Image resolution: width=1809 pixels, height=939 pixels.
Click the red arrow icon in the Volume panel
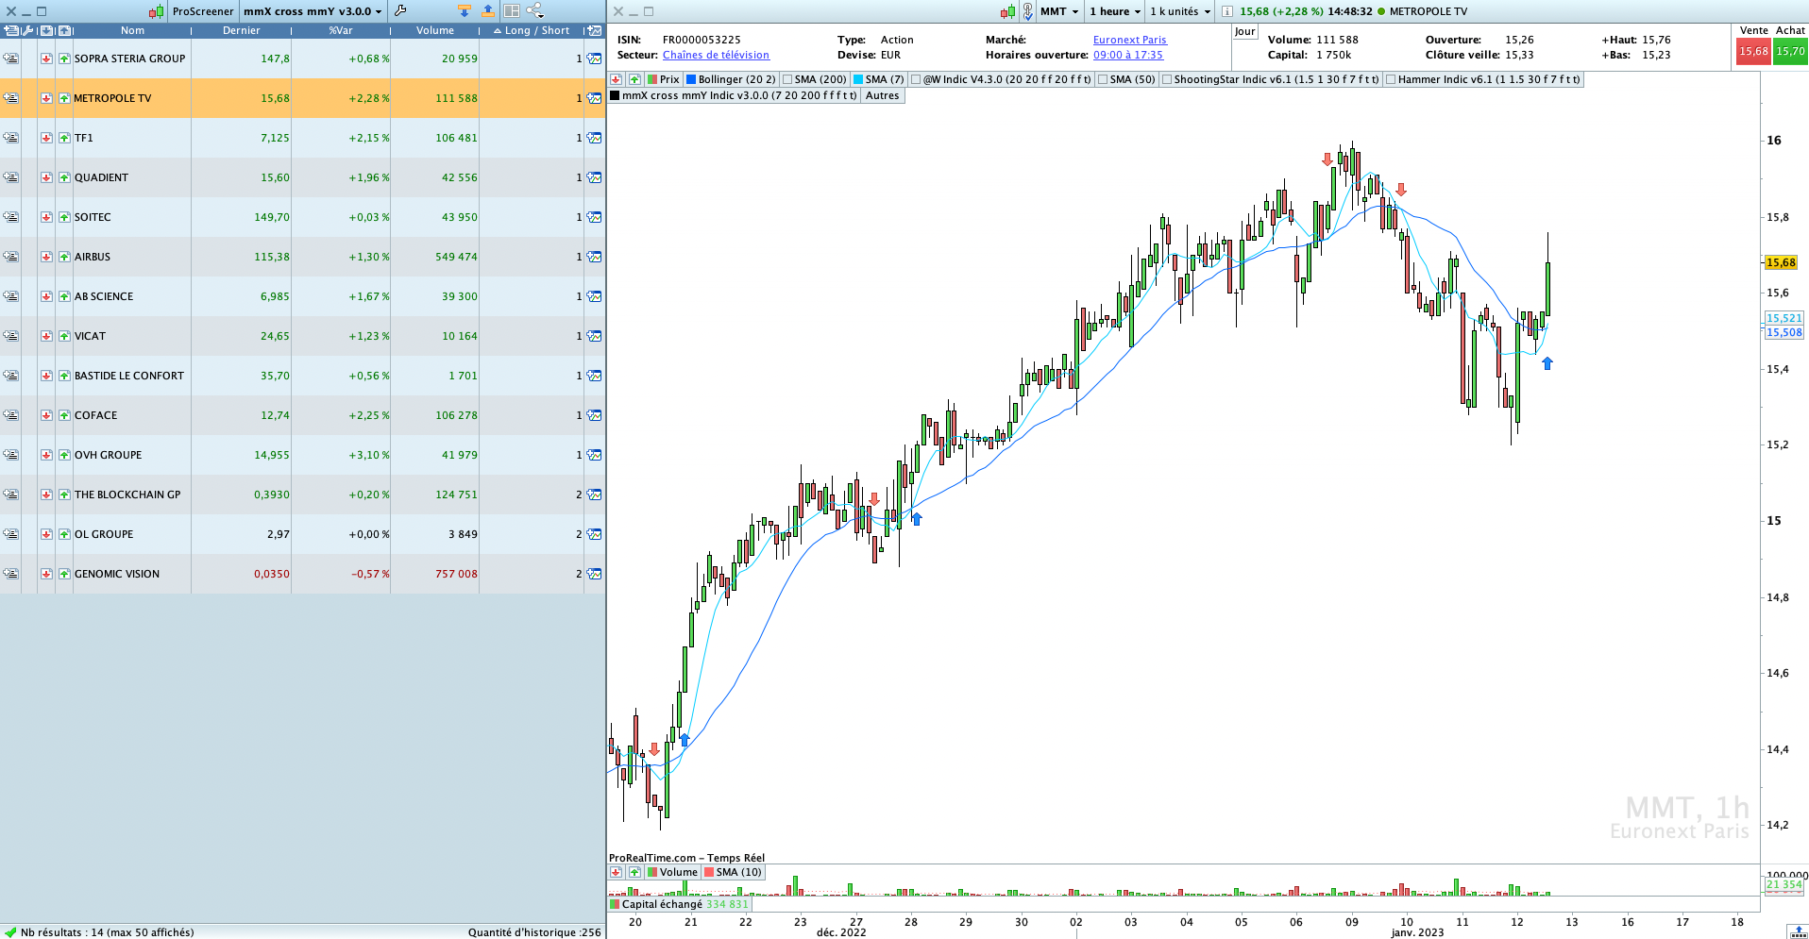[x=616, y=872]
